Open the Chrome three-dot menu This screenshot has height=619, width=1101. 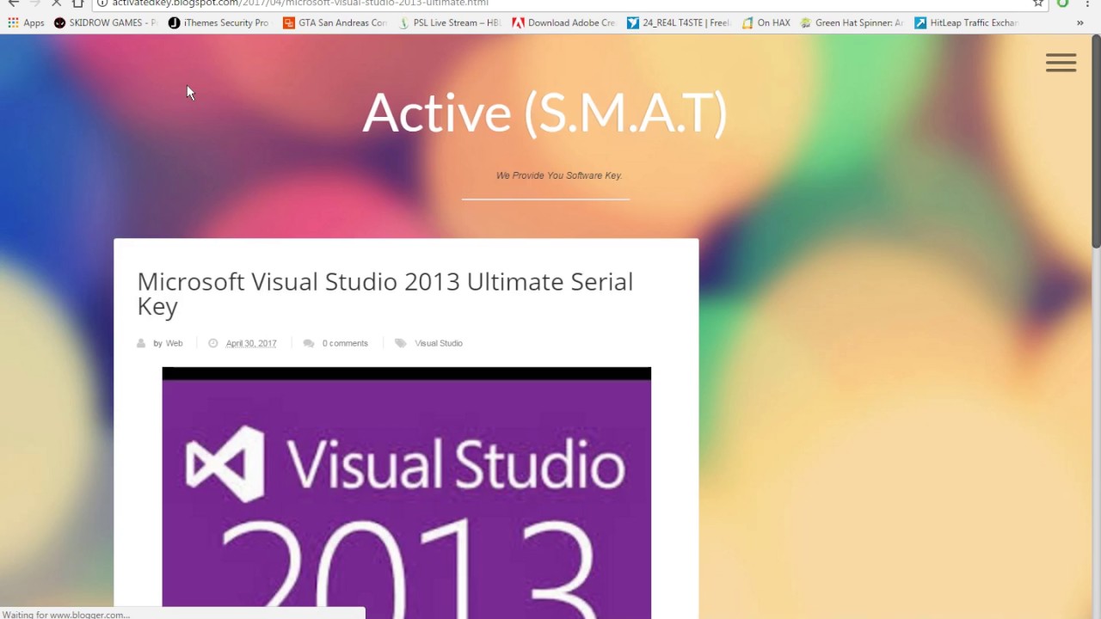pos(1087,3)
